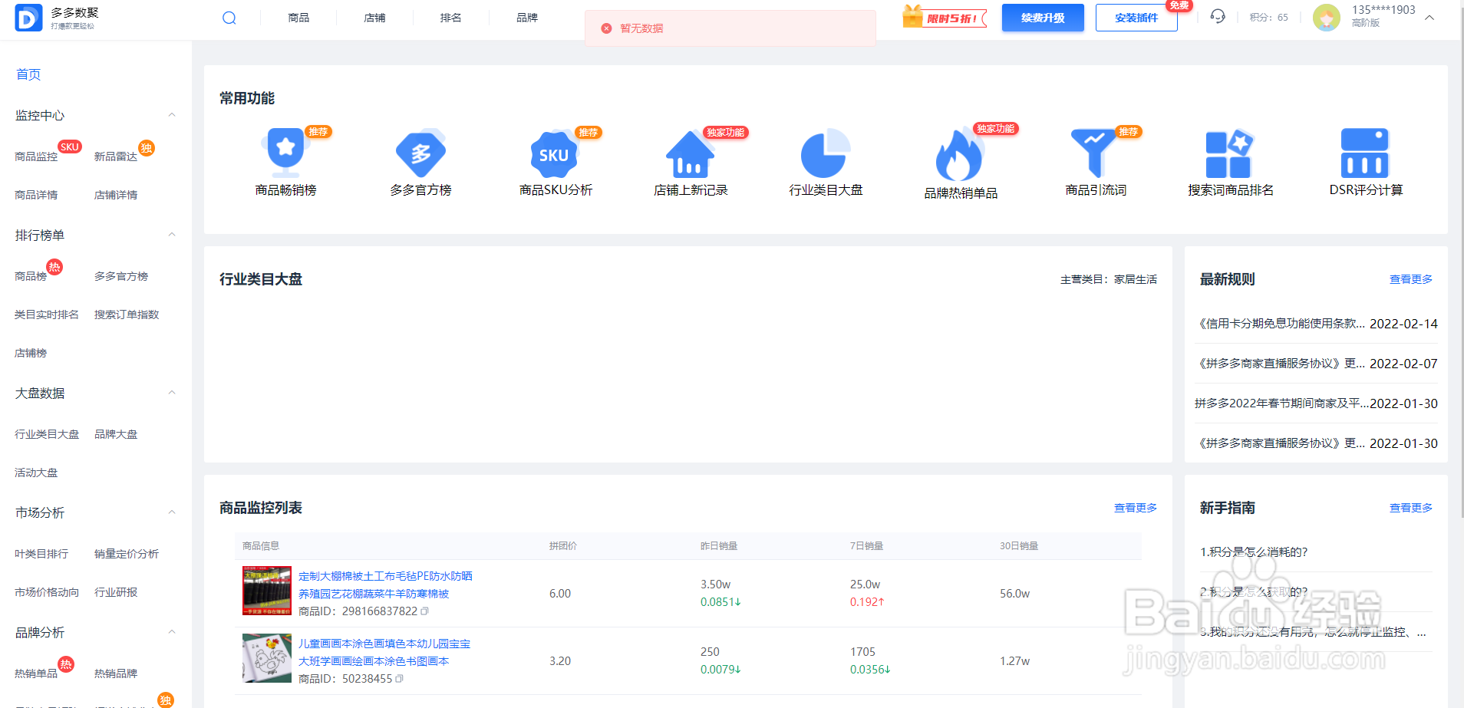Select 叶类目排行 in sidebar
This screenshot has height=708, width=1464.
tap(41, 554)
